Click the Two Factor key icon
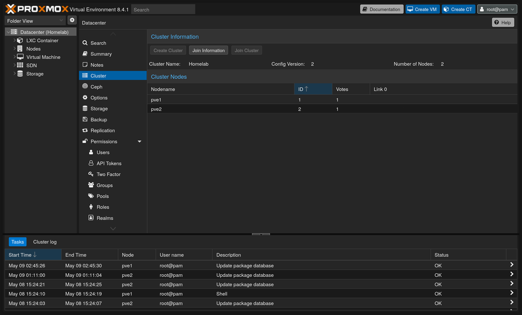Viewport: 522px width, 315px height. (x=91, y=174)
